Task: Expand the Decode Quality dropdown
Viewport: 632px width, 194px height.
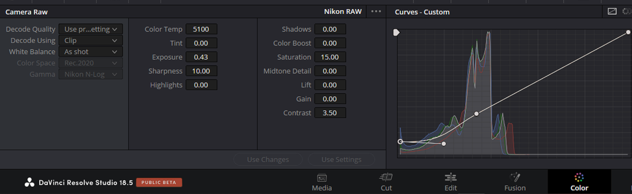Action: 91,30
